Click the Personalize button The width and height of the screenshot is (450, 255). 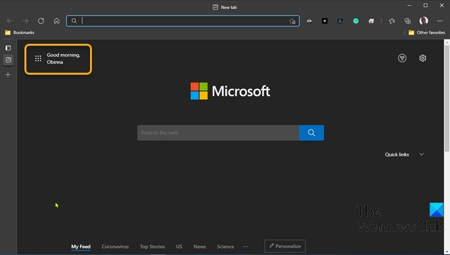click(x=285, y=246)
